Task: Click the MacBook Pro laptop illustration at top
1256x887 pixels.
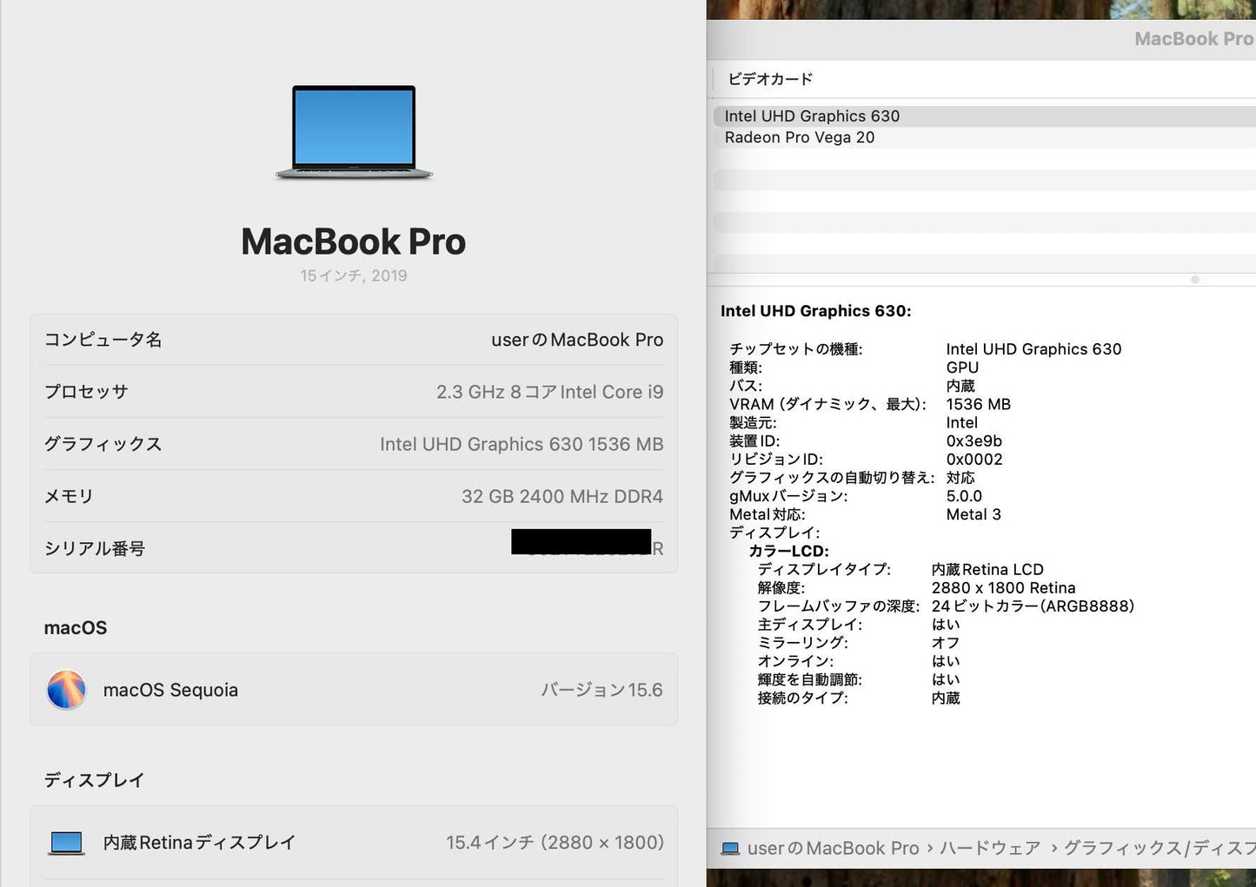Action: (x=354, y=132)
